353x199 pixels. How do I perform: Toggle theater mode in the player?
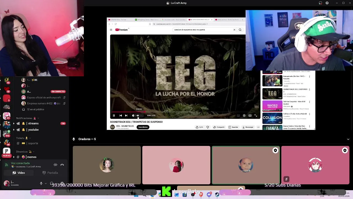(250, 116)
